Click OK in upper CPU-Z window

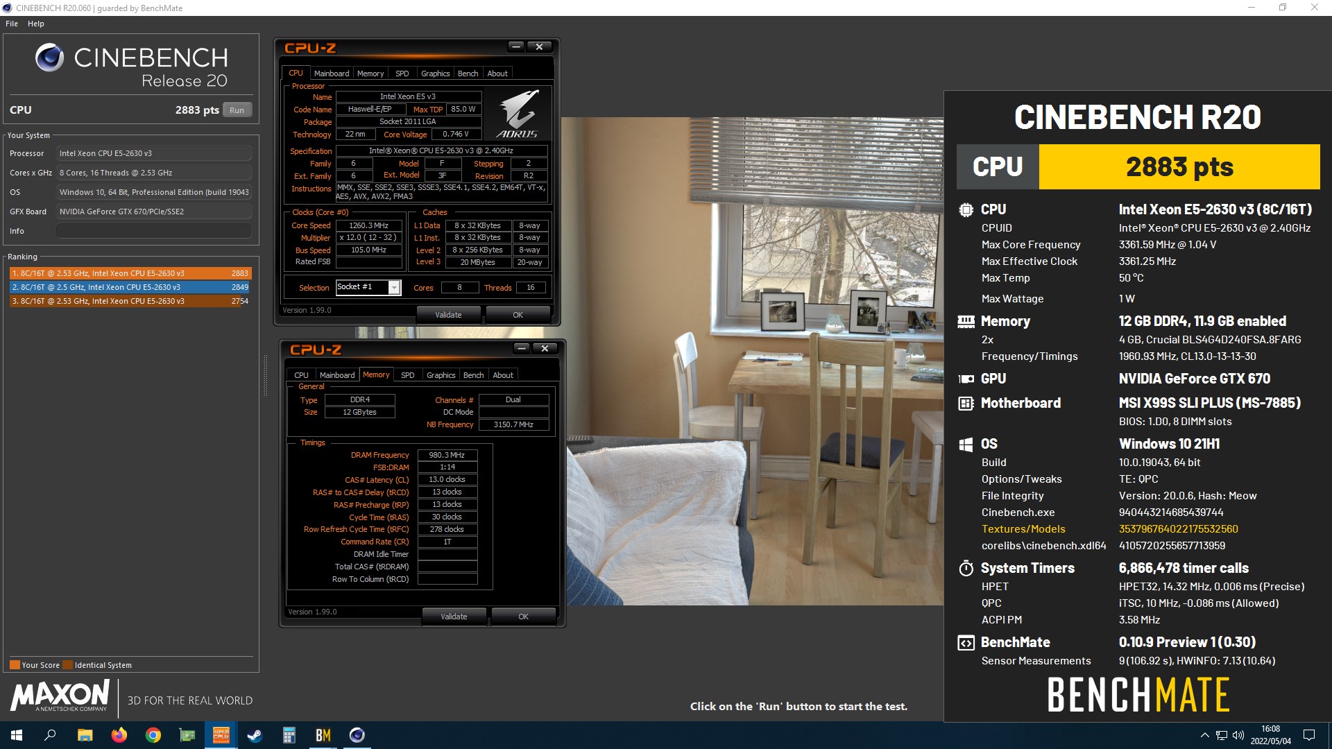[518, 315]
